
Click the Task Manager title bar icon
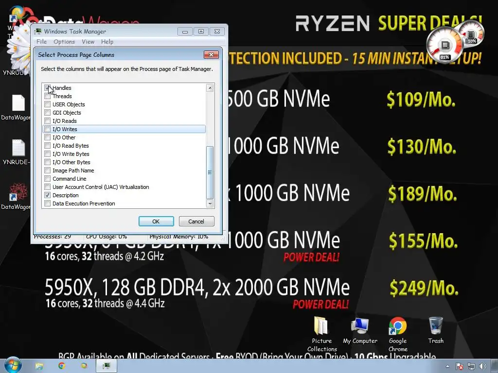point(38,31)
